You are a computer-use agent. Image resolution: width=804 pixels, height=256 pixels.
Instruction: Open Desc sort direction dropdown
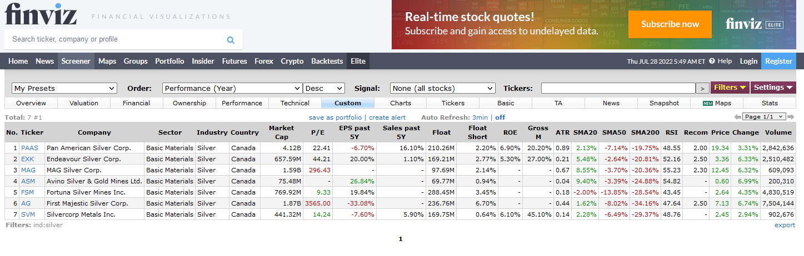coord(324,88)
